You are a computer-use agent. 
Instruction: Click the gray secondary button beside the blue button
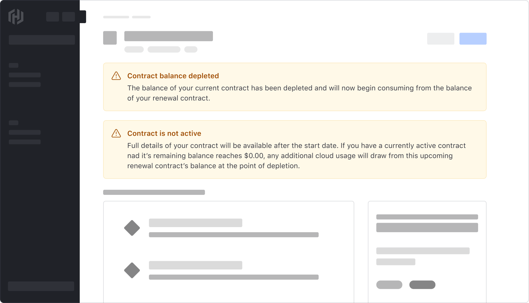pos(441,39)
